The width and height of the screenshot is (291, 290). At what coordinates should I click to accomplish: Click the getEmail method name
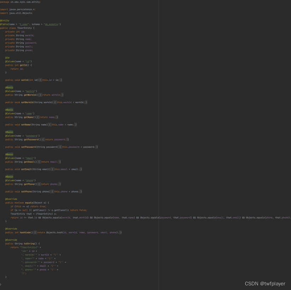29,162
